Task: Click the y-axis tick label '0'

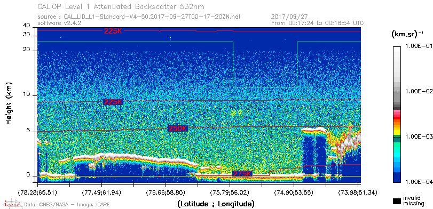Action: tap(28, 175)
